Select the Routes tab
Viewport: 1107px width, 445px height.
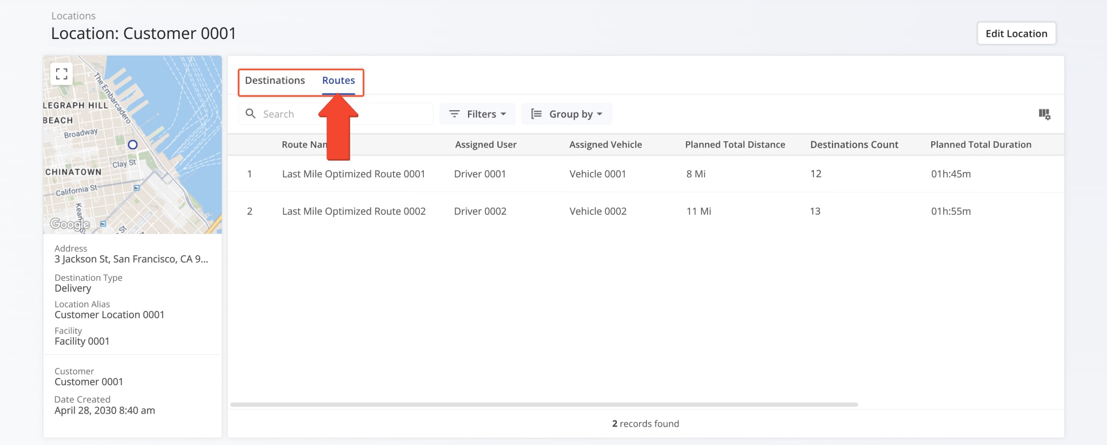[x=338, y=81]
